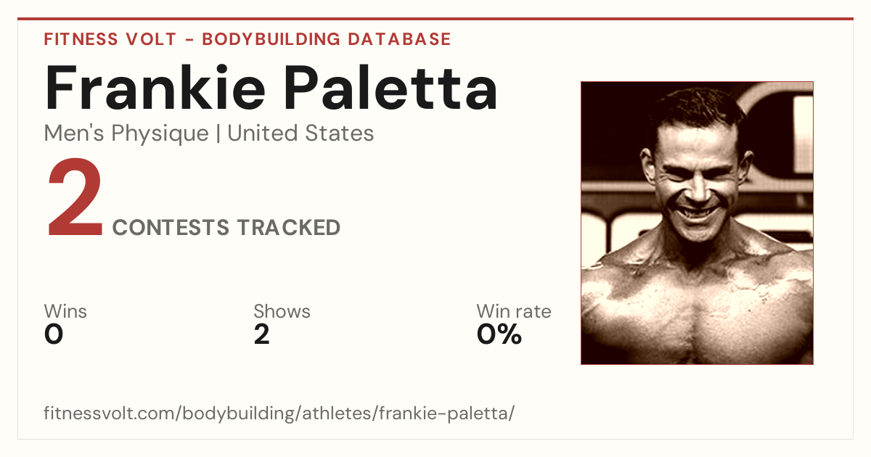Select the 0% win rate value
871x457 pixels.
coord(499,334)
